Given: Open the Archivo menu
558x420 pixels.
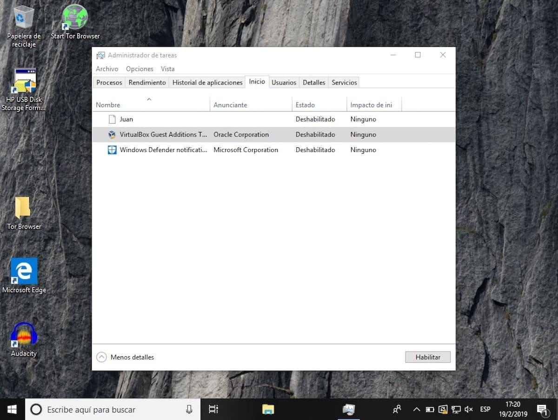Looking at the screenshot, I should [x=106, y=69].
